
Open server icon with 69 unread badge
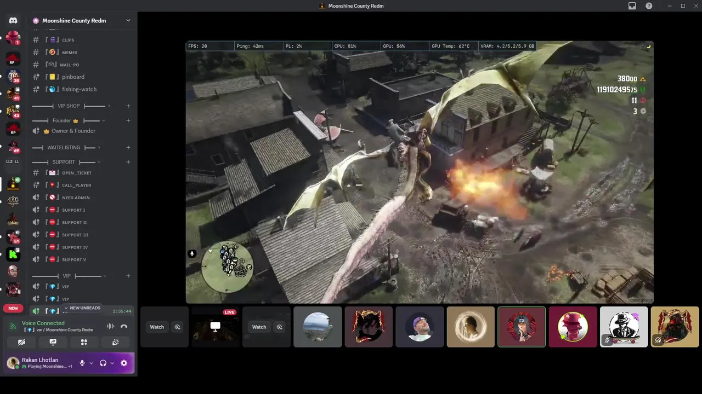click(13, 147)
